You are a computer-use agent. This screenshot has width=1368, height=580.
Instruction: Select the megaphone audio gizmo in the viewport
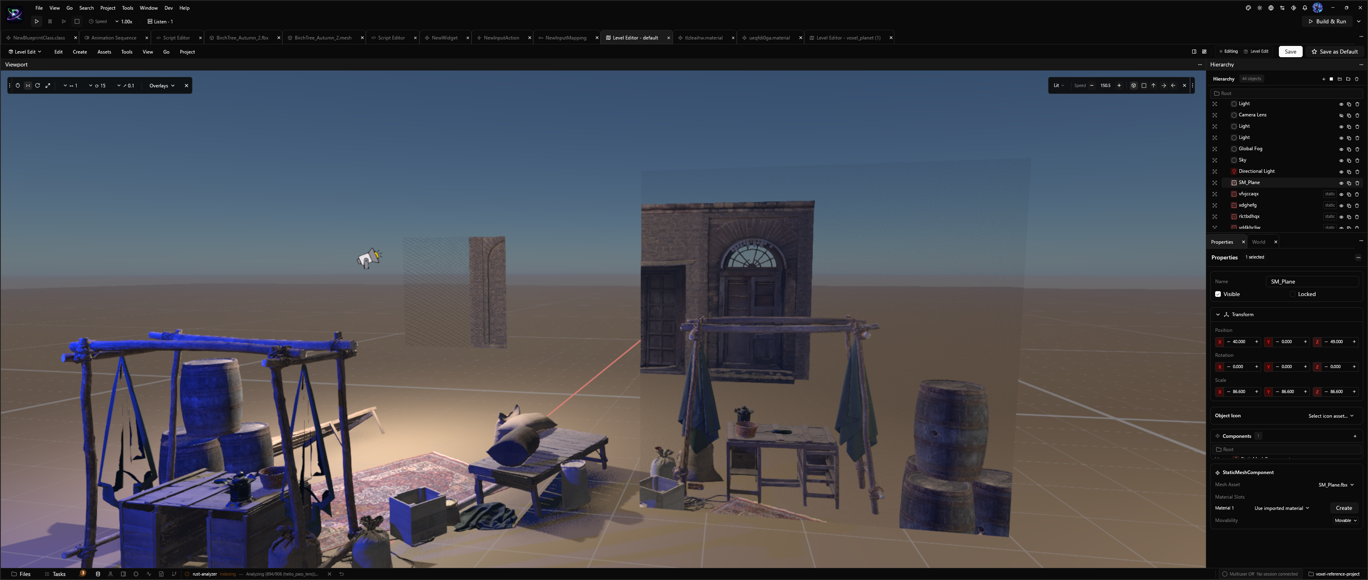pos(369,258)
